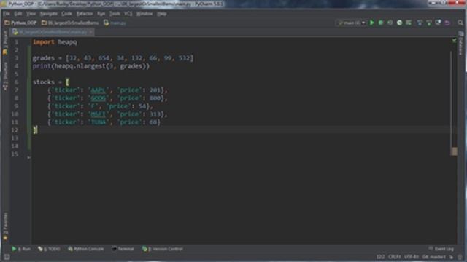Click the TUNA ticker string on line 11
The image size is (467, 262).
99,122
